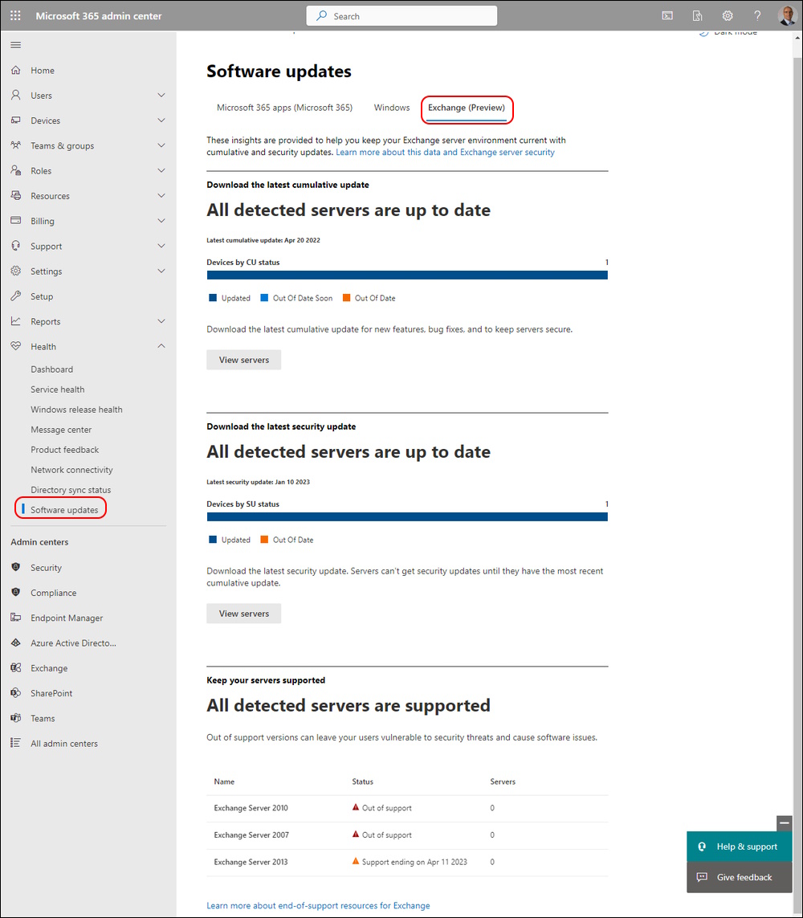Click the Home icon in sidebar
This screenshot has height=918, width=803.
[16, 70]
